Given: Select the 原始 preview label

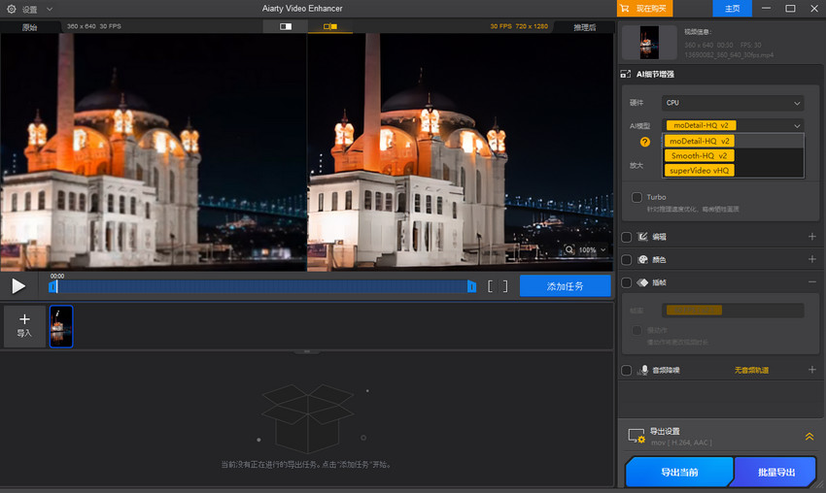Looking at the screenshot, I should coord(29,27).
